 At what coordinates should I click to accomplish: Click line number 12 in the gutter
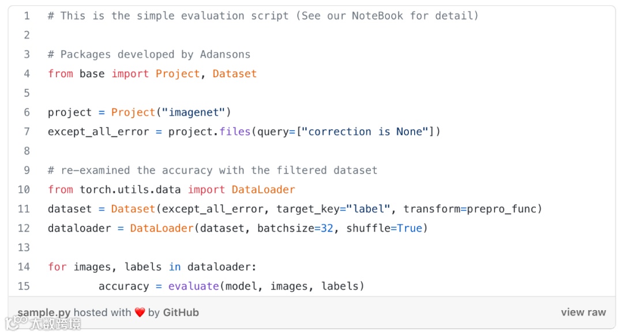24,228
